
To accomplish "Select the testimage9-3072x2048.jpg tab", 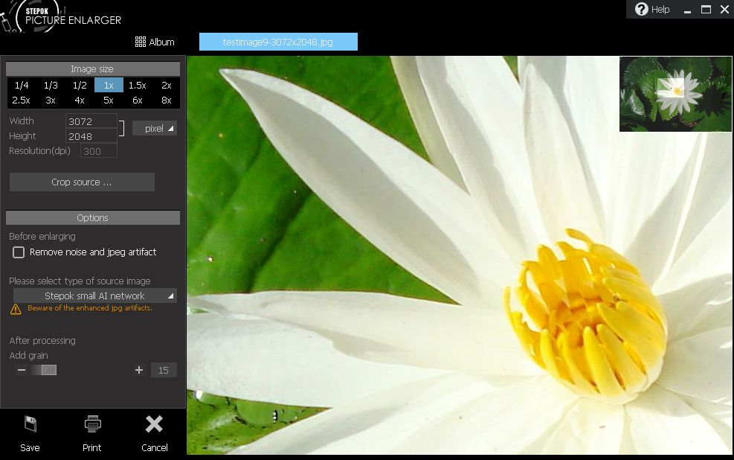I will pos(277,42).
